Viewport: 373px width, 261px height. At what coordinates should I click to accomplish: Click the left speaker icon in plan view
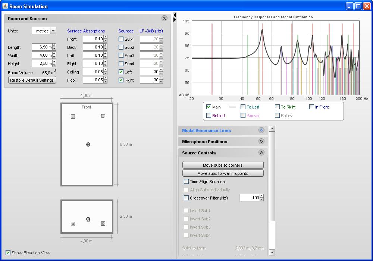tap(73, 116)
